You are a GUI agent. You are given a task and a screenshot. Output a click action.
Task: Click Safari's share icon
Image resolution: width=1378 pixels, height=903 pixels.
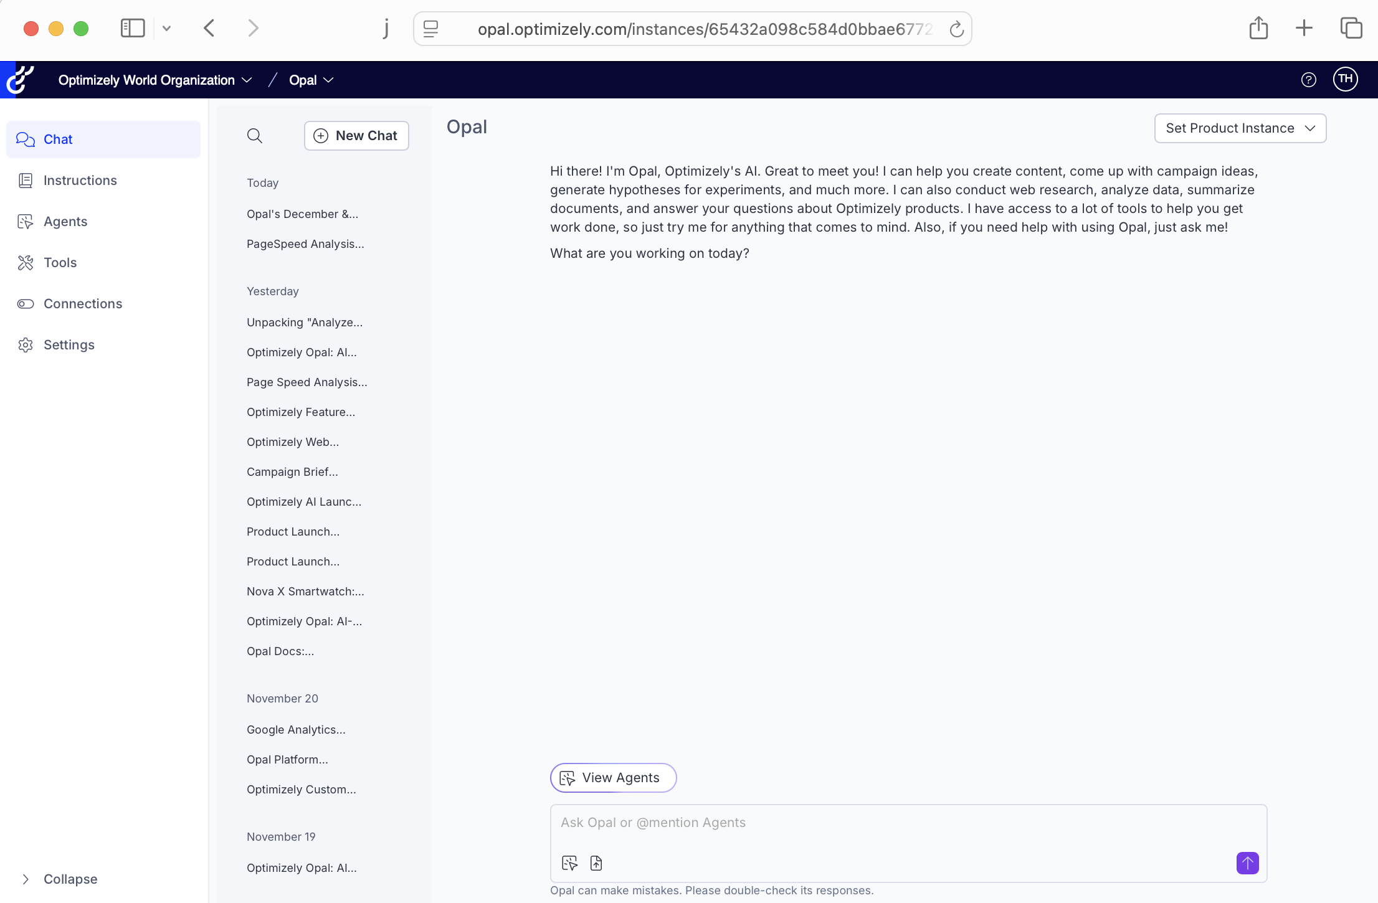(1258, 29)
